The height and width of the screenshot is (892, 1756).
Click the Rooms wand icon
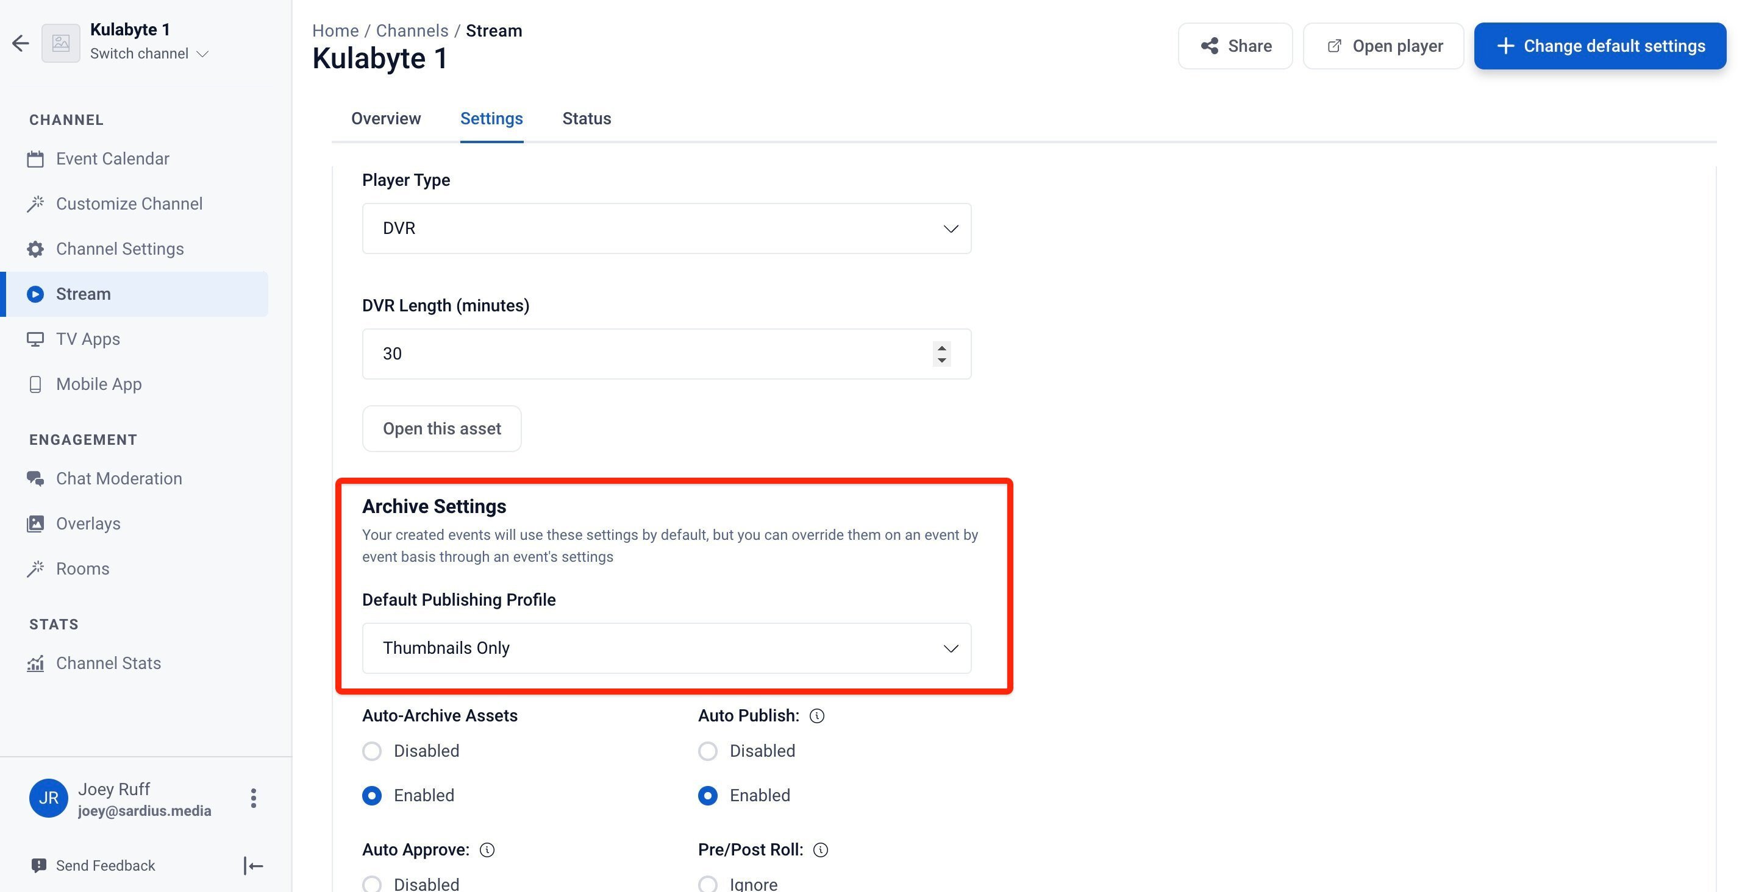point(35,568)
